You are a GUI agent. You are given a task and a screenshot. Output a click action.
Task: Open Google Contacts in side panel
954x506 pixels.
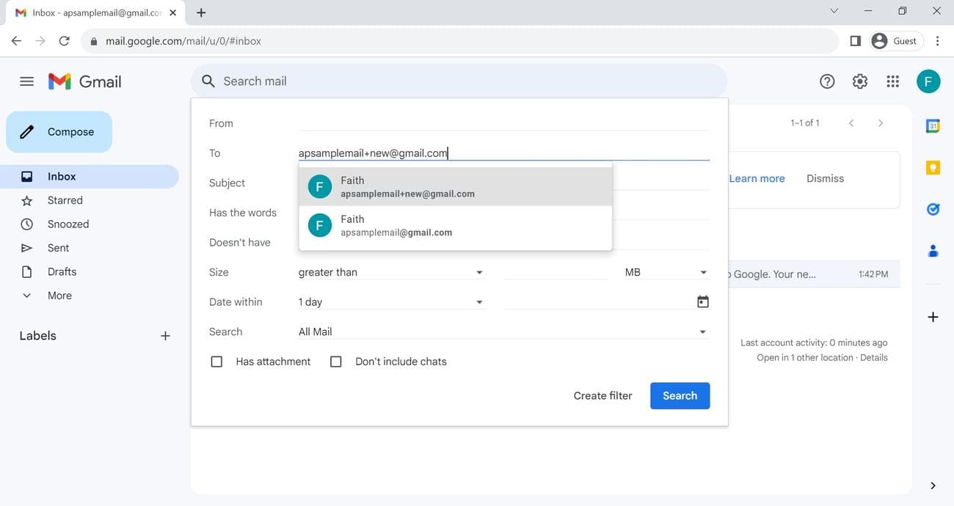tap(933, 250)
